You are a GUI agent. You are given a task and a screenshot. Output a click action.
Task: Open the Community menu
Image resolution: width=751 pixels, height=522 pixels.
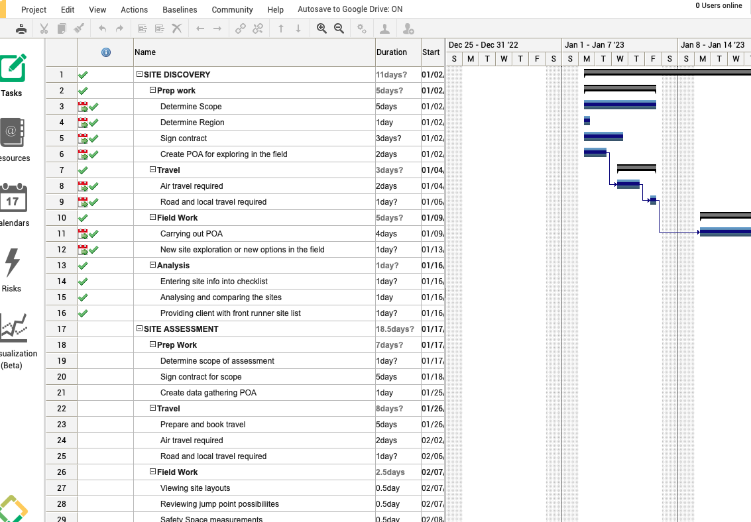pos(232,9)
